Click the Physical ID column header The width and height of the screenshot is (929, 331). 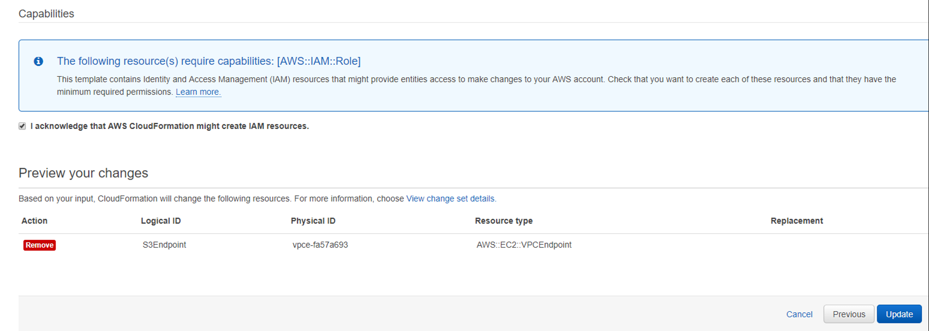pyautogui.click(x=313, y=221)
